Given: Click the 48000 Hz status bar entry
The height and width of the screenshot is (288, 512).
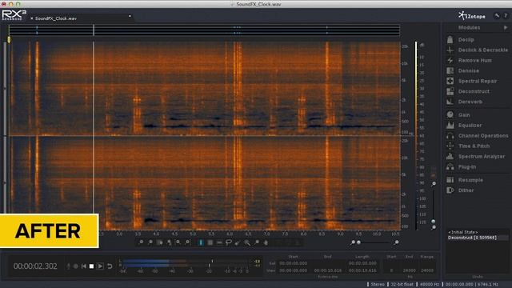Looking at the screenshot, I should pyautogui.click(x=430, y=285).
